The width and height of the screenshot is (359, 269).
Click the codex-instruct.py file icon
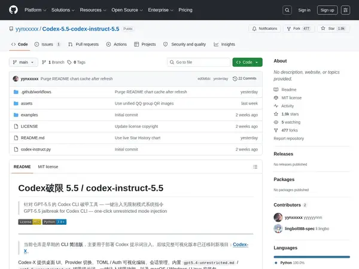point(16,149)
